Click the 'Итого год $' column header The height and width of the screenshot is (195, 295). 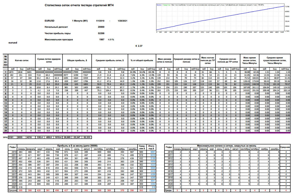pos(151,147)
